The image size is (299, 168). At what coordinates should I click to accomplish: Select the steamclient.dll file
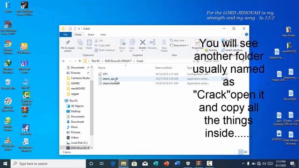111,83
